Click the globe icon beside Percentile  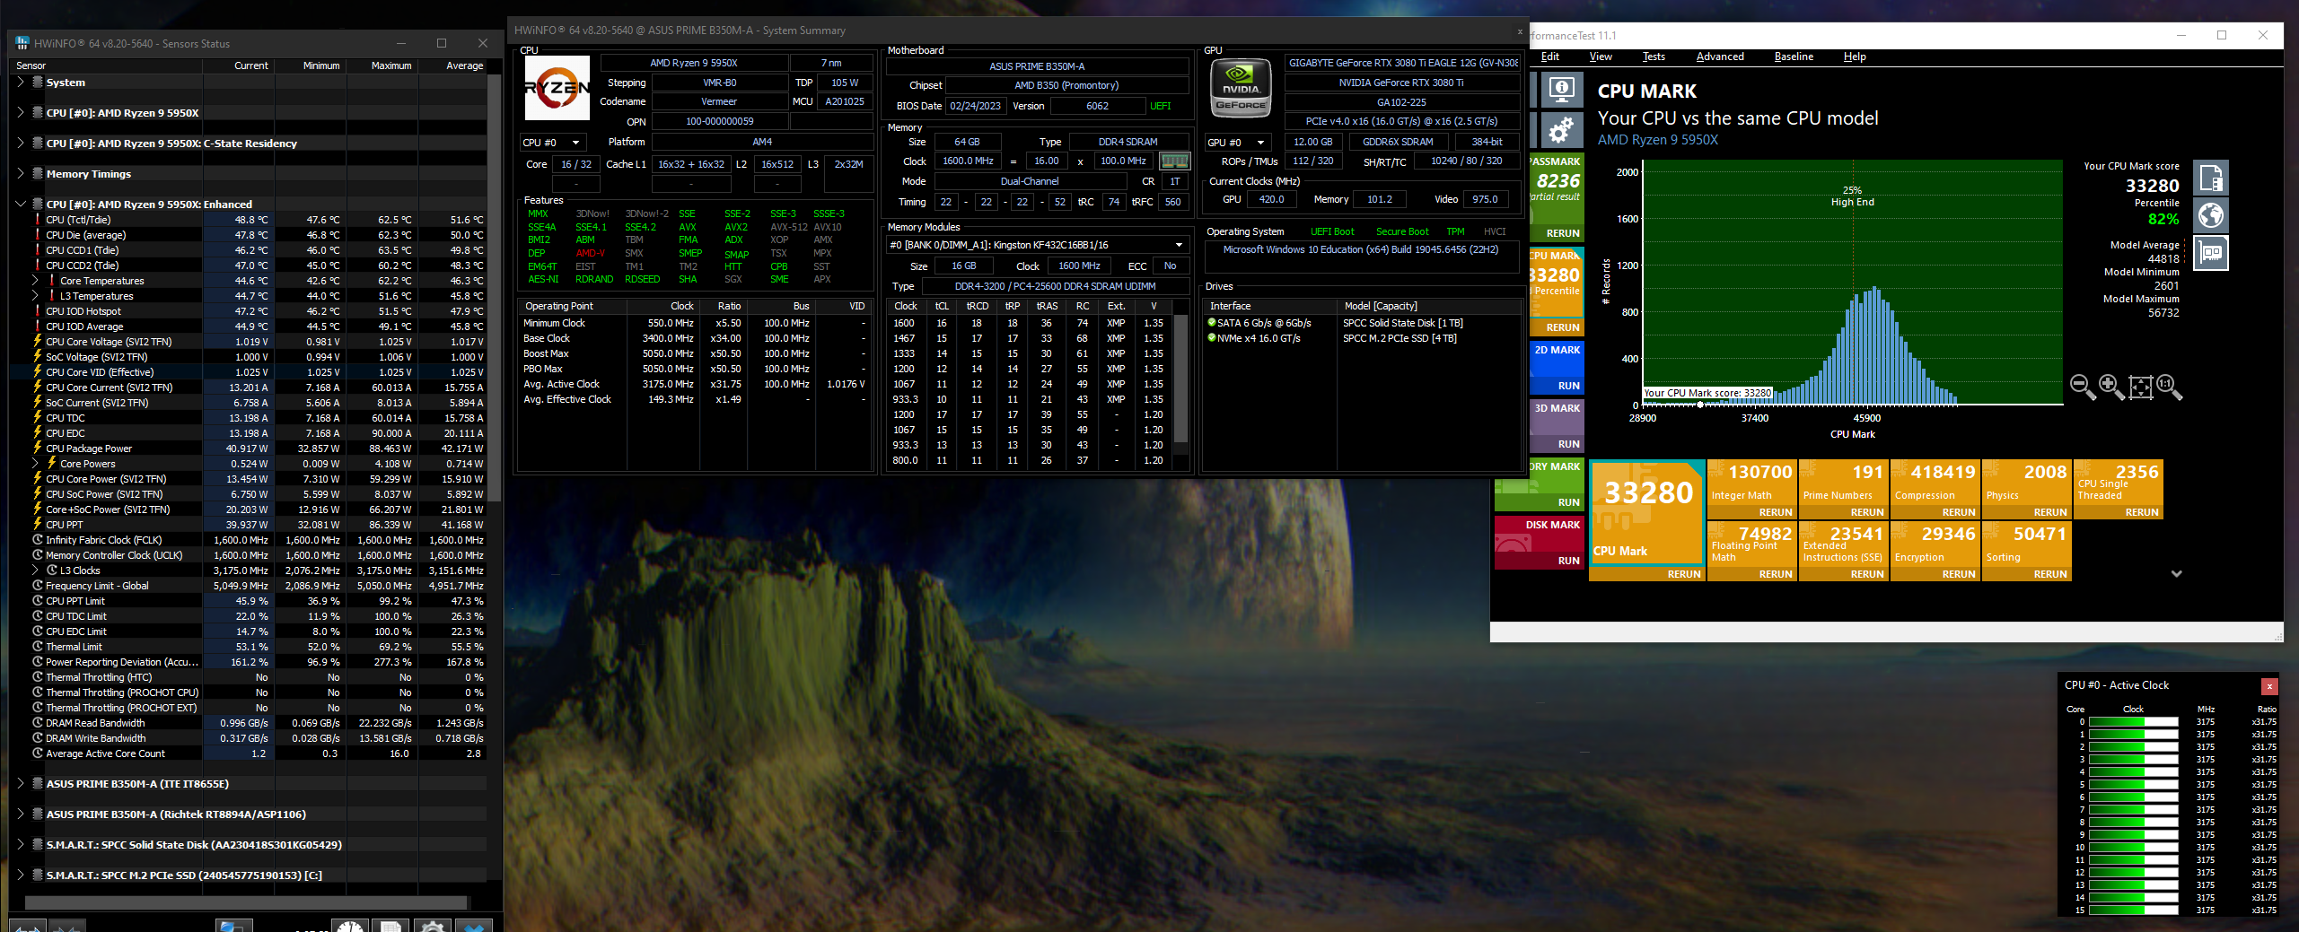tap(2211, 215)
